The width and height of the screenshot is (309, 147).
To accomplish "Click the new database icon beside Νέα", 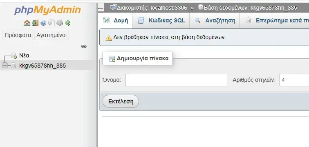I will (x=14, y=55).
